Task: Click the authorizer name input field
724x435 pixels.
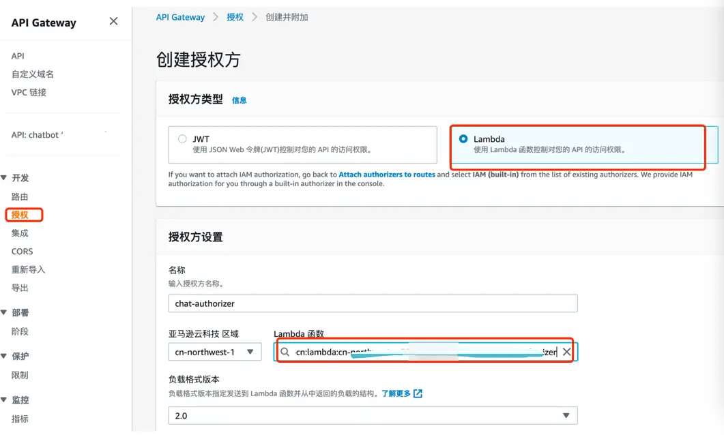Action: pyautogui.click(x=373, y=303)
